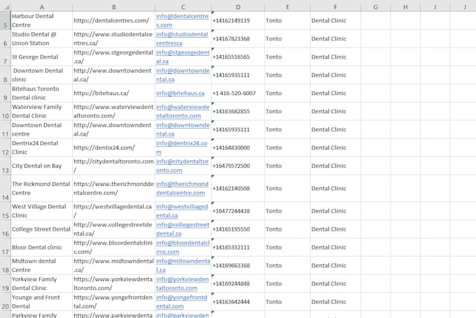
Task: Click info@yorkviewdentaltoronto.com email link
Action: point(183,284)
